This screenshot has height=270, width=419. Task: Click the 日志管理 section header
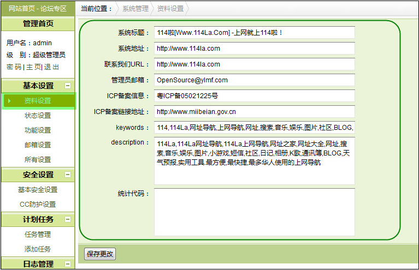[x=38, y=264]
